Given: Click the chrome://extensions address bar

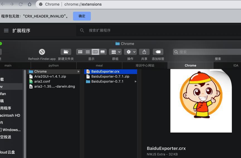Looking at the screenshot, I should click(138, 4).
